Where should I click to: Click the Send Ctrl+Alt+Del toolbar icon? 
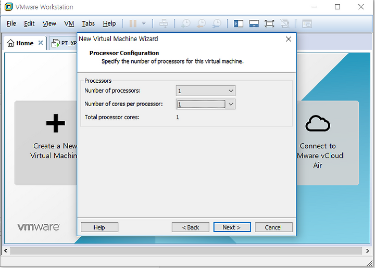click(x=164, y=23)
